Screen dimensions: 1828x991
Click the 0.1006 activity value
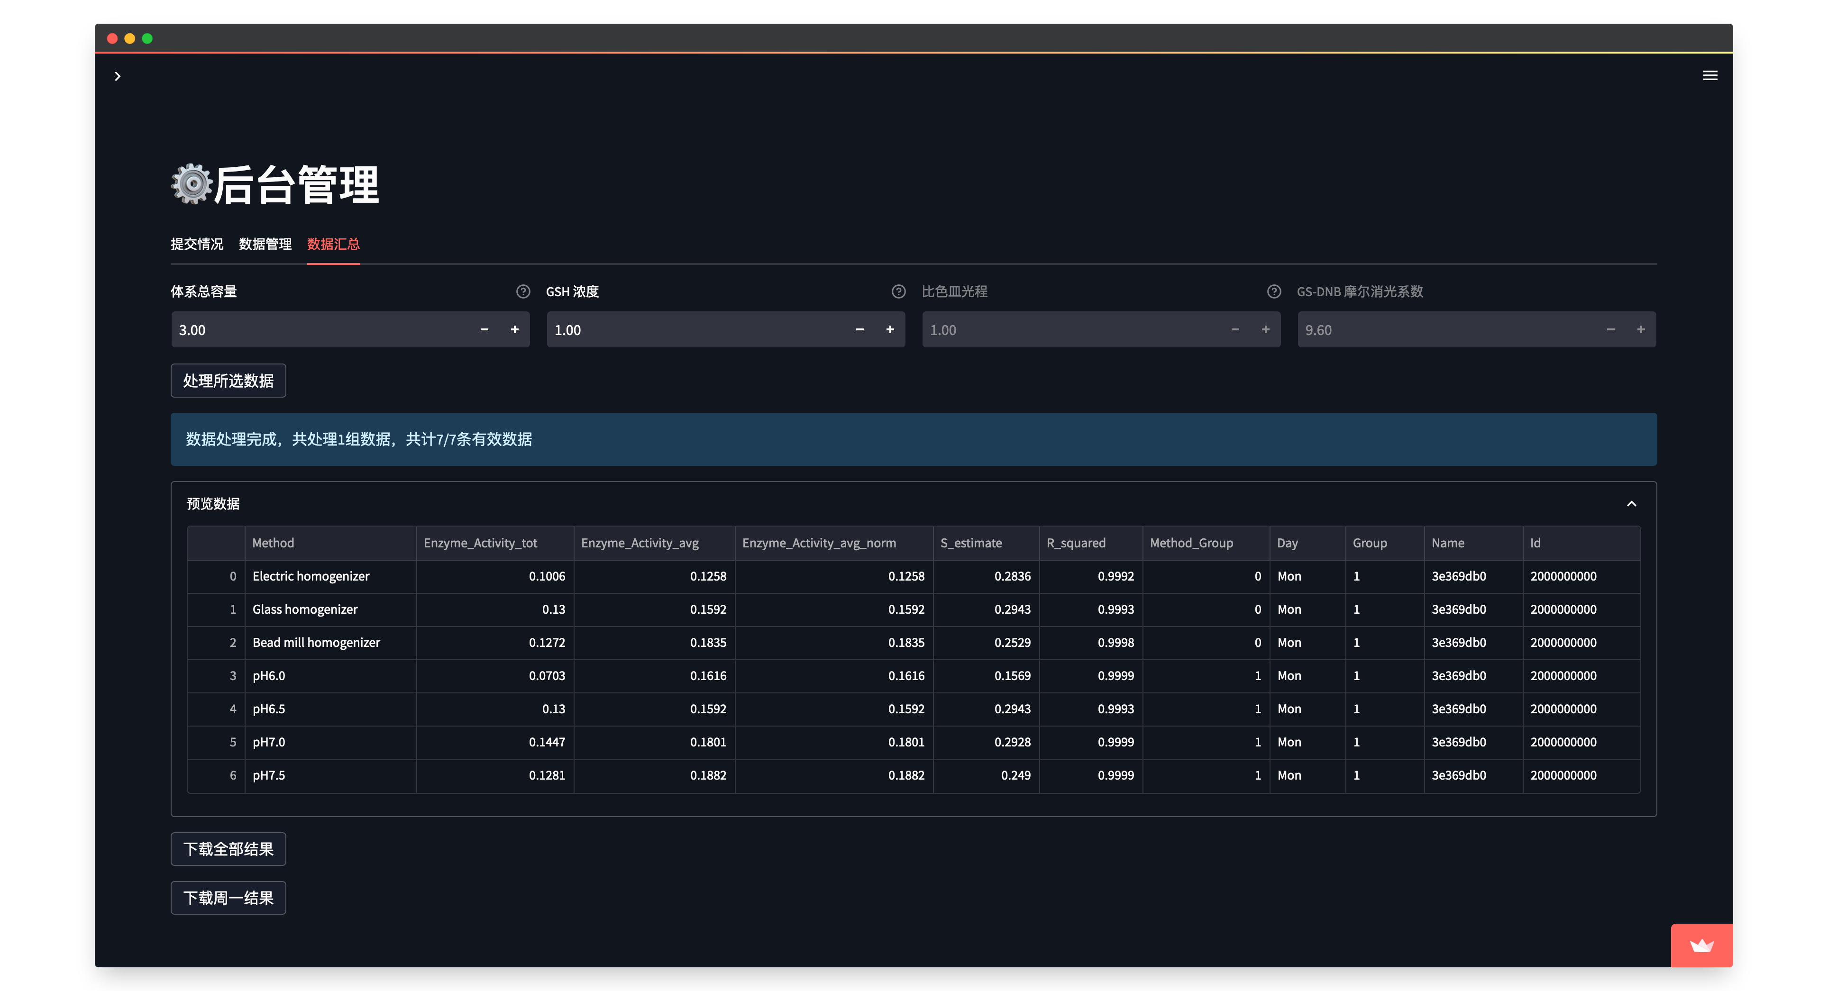point(494,576)
